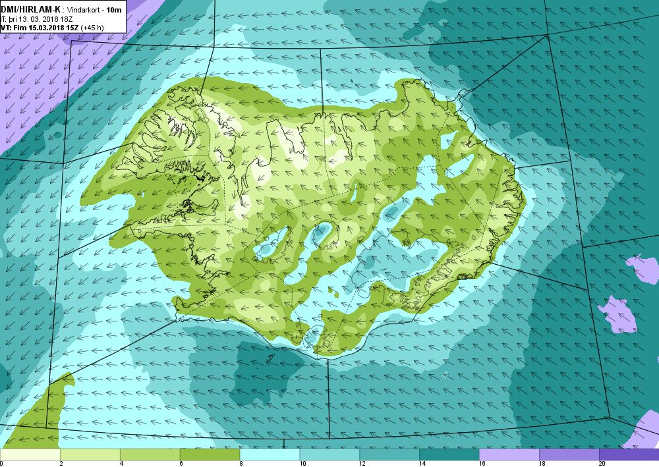659x467 pixels.
Task: Click the pale yellow 0–2 legend swatch
Action: pyautogui.click(x=30, y=454)
